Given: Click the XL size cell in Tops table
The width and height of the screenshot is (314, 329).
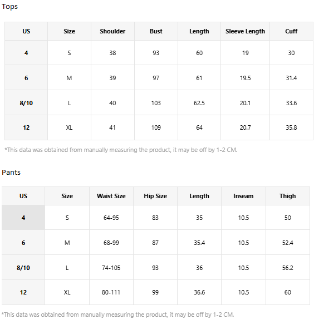Looking at the screenshot, I should 69,127.
